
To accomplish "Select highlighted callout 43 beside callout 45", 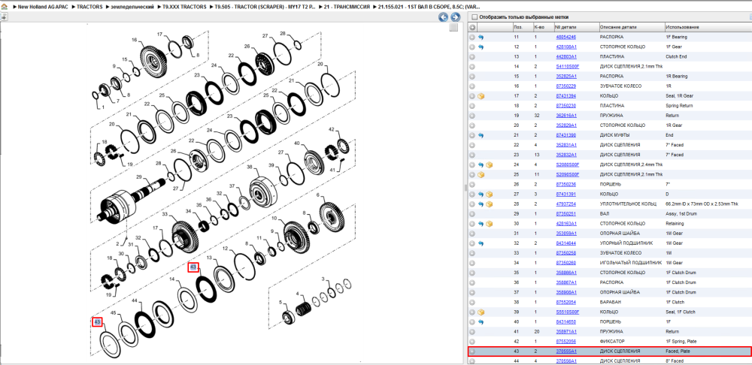I will (97, 322).
